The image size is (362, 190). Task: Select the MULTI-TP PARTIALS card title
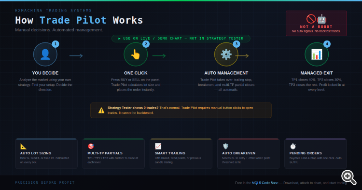[x=105, y=153]
